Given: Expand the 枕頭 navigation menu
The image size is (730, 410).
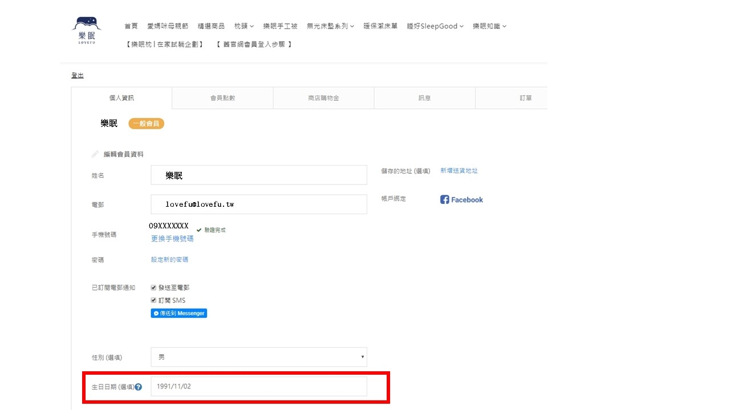Looking at the screenshot, I should [x=244, y=26].
